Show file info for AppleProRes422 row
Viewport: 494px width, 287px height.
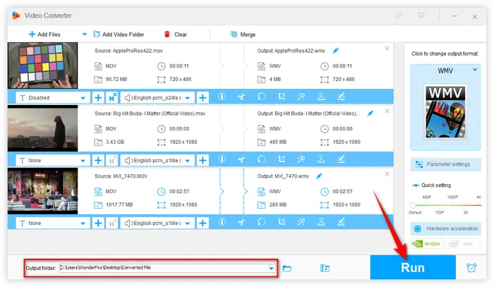click(x=222, y=97)
